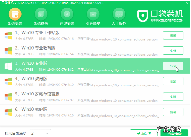
Task: Select the 系统备份 label
Action: click(x=41, y=24)
